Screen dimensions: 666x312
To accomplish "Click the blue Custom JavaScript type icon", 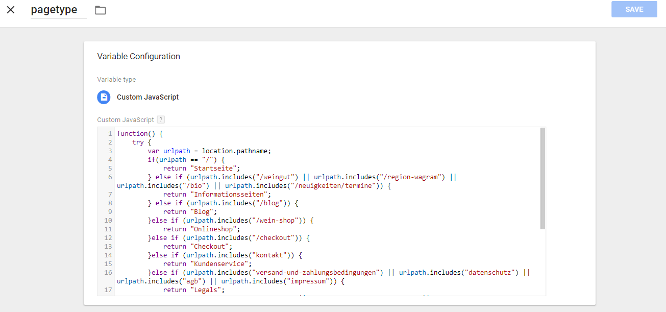I will point(104,97).
